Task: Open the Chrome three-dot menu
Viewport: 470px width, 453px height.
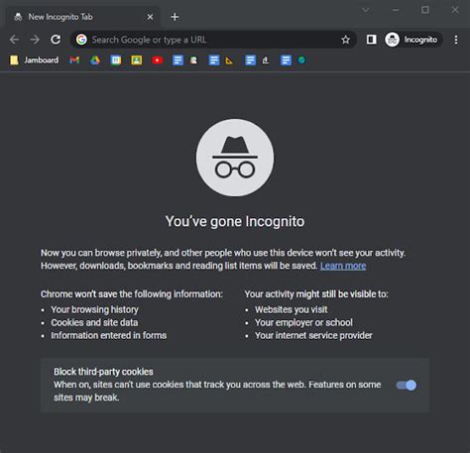Action: click(456, 40)
